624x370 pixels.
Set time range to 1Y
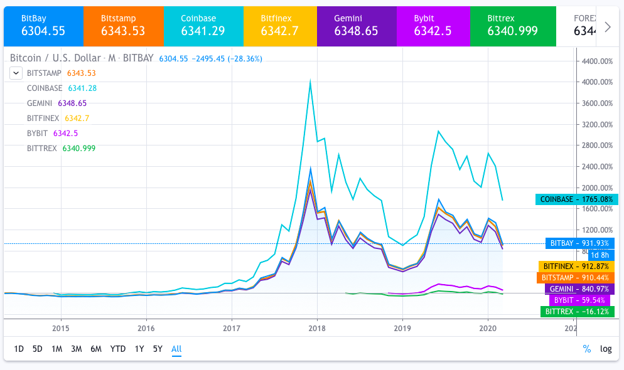pos(139,349)
